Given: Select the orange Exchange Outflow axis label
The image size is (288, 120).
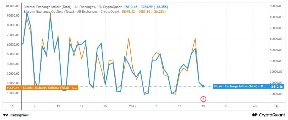Looking at the screenshot, I should point(50,88).
